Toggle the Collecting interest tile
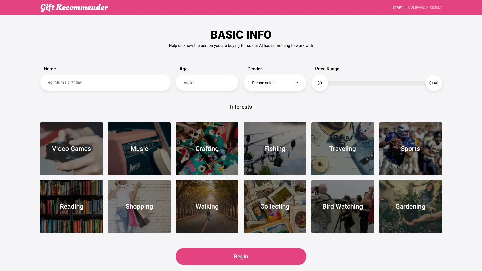Viewport: 482px width, 271px height. [275, 207]
